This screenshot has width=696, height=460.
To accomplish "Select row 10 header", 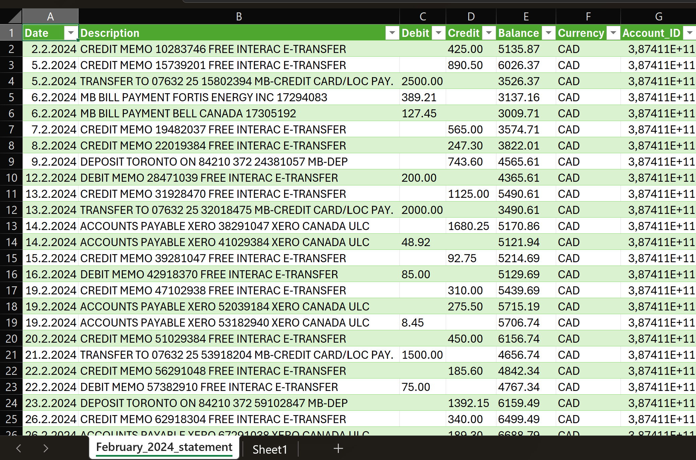I will pyautogui.click(x=11, y=178).
